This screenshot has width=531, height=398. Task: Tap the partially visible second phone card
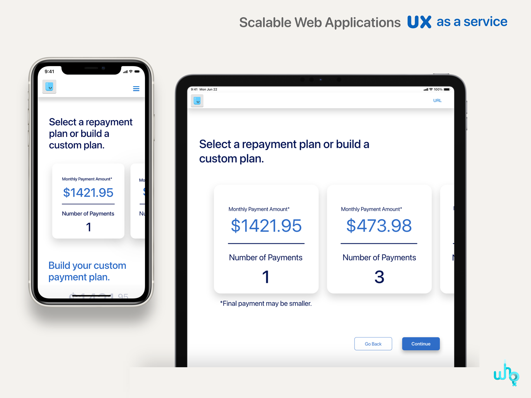click(138, 201)
